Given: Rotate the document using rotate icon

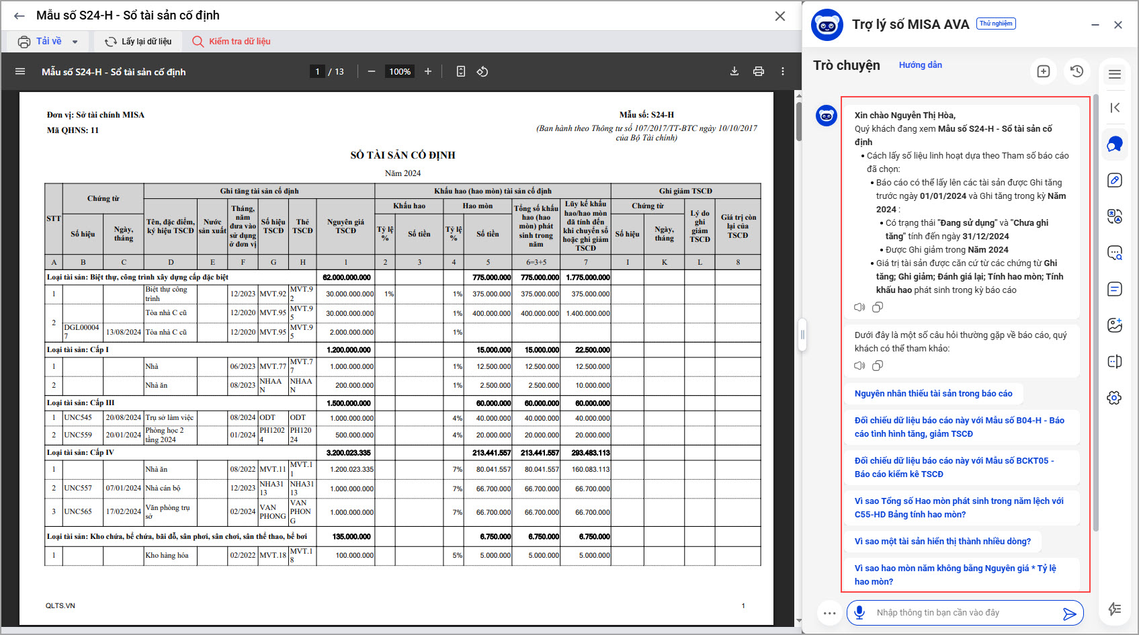Looking at the screenshot, I should 482,71.
